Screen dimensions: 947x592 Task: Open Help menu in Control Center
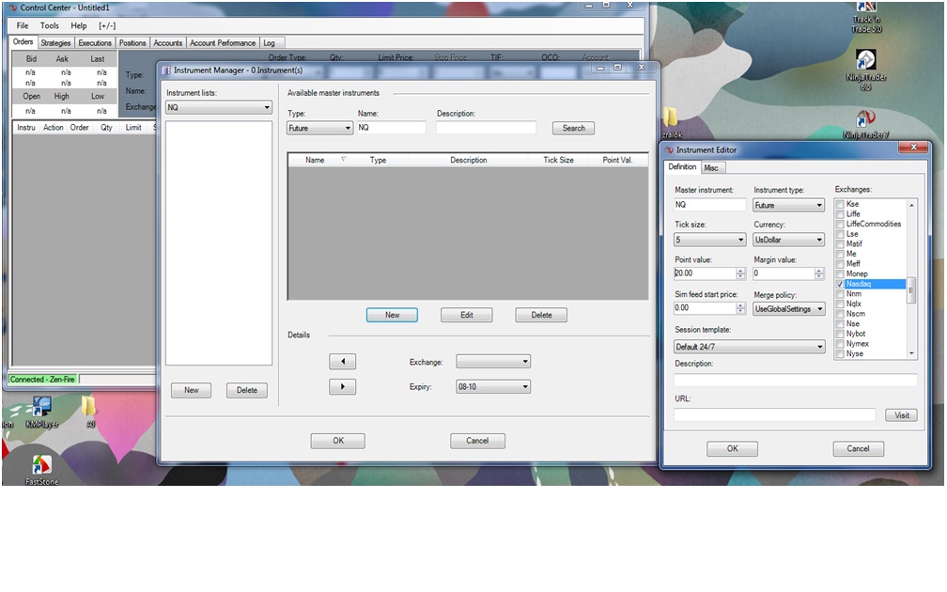[79, 25]
